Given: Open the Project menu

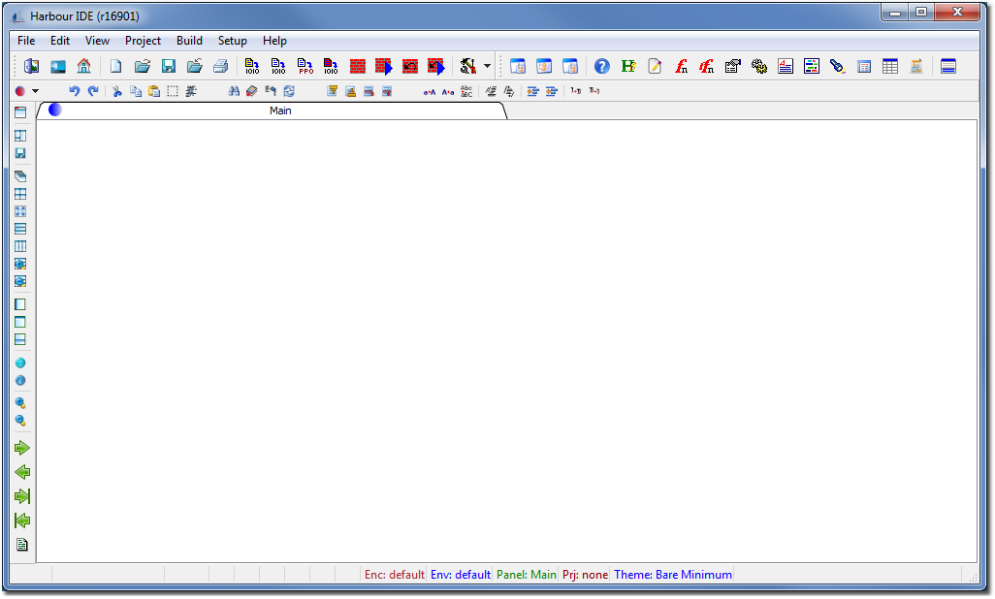Looking at the screenshot, I should click(143, 41).
